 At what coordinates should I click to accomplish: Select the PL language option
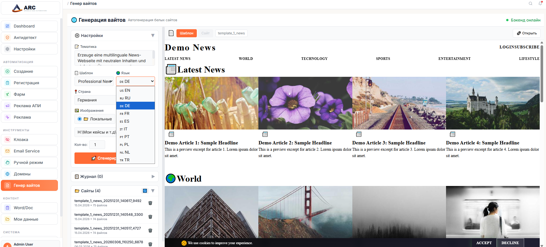coord(135,144)
